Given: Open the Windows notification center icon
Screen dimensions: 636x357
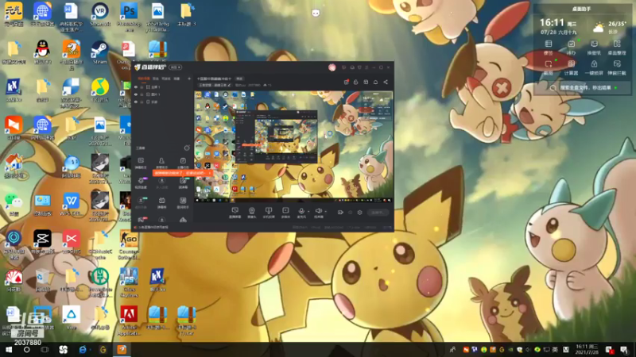Looking at the screenshot, I should (625, 350).
